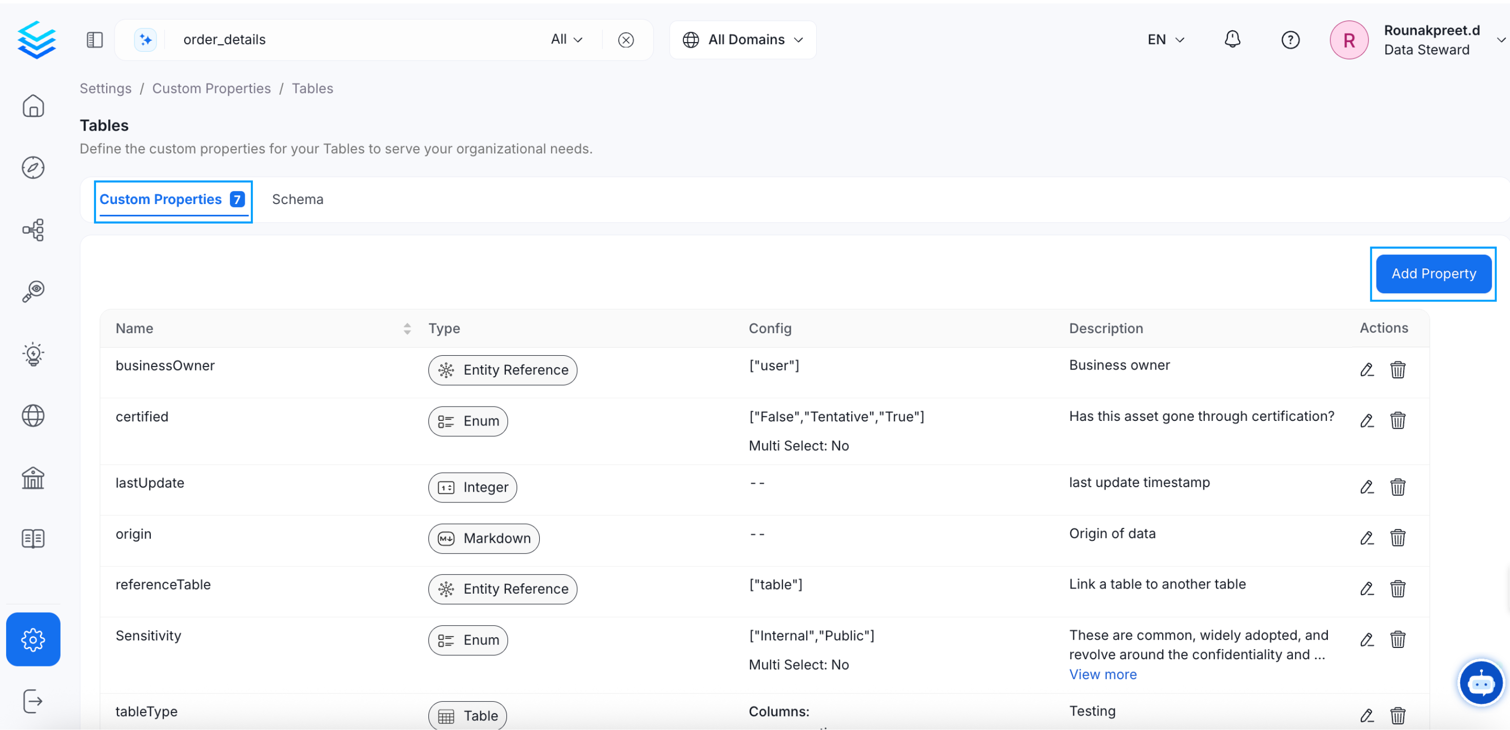Open the All Domains dropdown
The image size is (1510, 730).
pos(743,40)
